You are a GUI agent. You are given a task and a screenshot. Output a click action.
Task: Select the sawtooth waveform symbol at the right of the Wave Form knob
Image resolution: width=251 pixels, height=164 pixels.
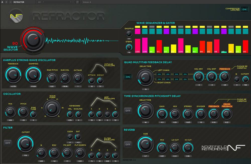tap(62, 108)
